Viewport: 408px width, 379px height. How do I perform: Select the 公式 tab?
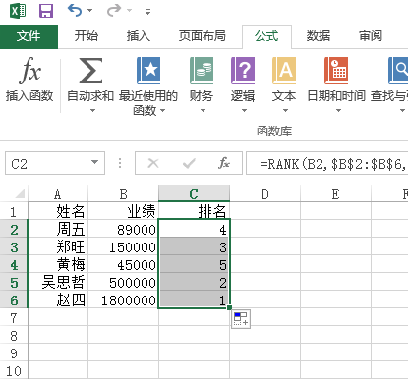266,36
